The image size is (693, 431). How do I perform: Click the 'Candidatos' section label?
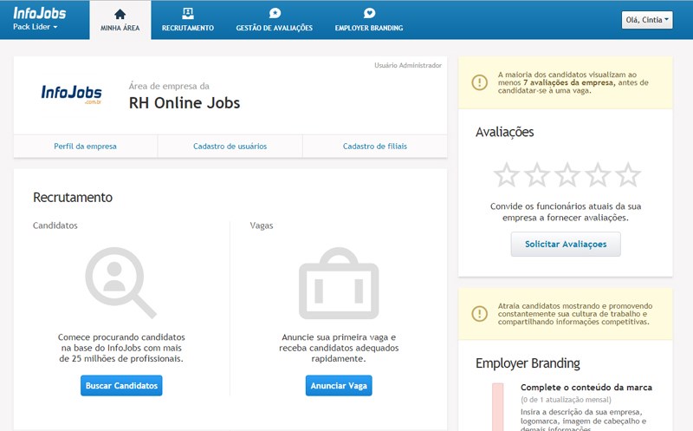55,225
